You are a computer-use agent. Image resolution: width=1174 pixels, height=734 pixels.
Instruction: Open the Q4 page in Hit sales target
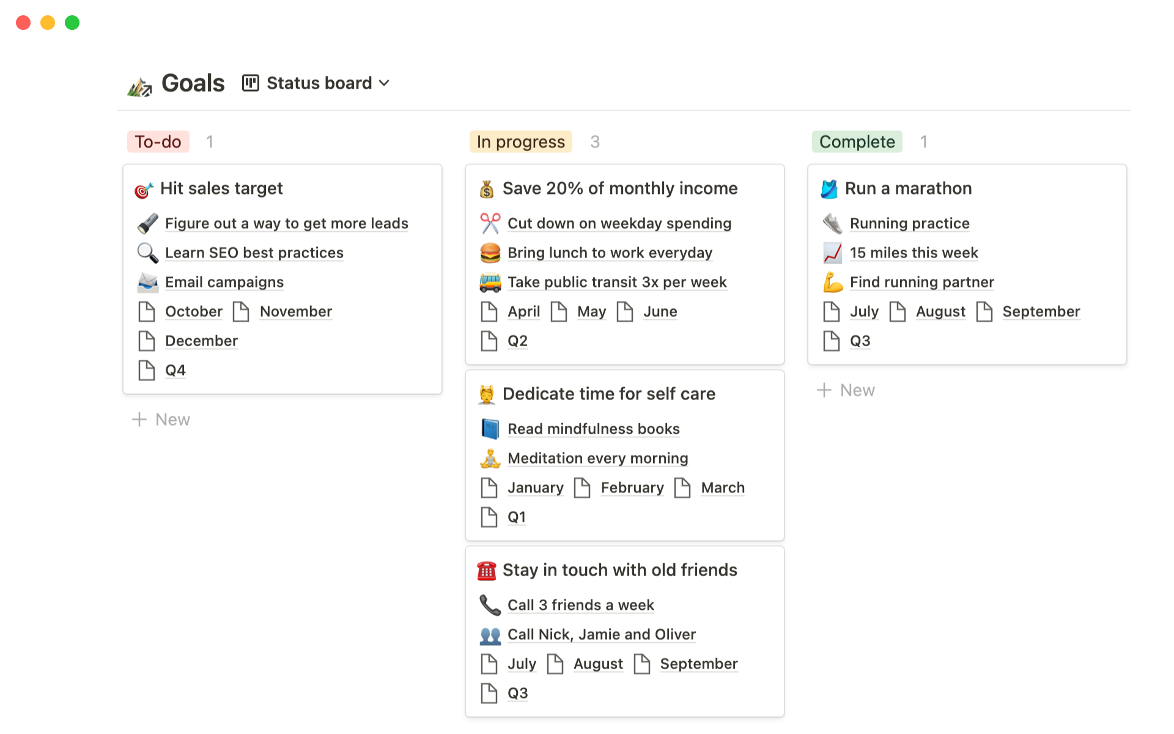tap(175, 370)
